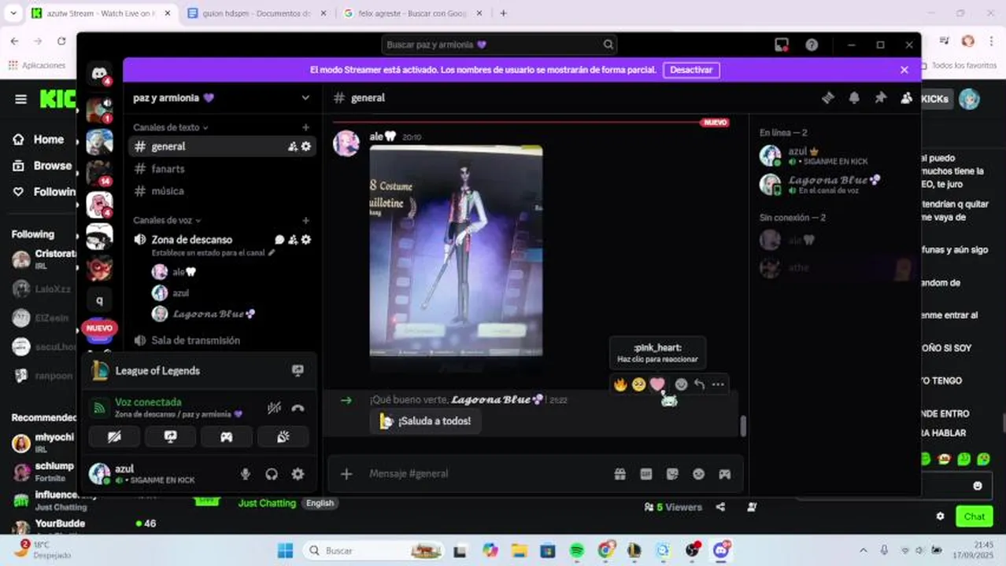Join Sala de transmisión voice channel
This screenshot has width=1006, height=566.
[222, 340]
